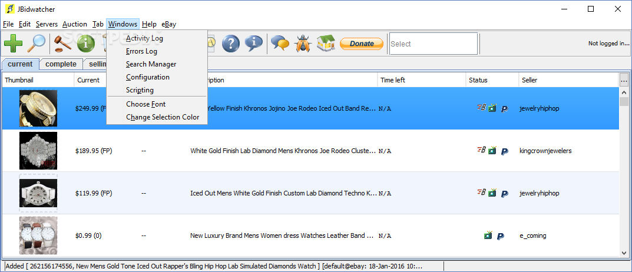
Task: Click the $0.99 (0) price cell
Action: pos(88,235)
